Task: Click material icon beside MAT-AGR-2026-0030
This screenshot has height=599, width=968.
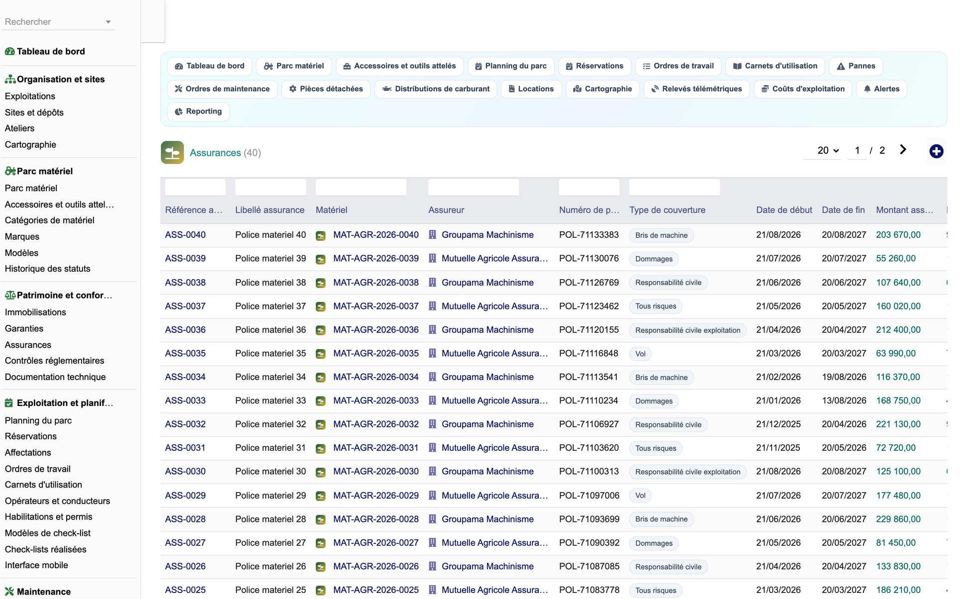Action: tap(321, 472)
